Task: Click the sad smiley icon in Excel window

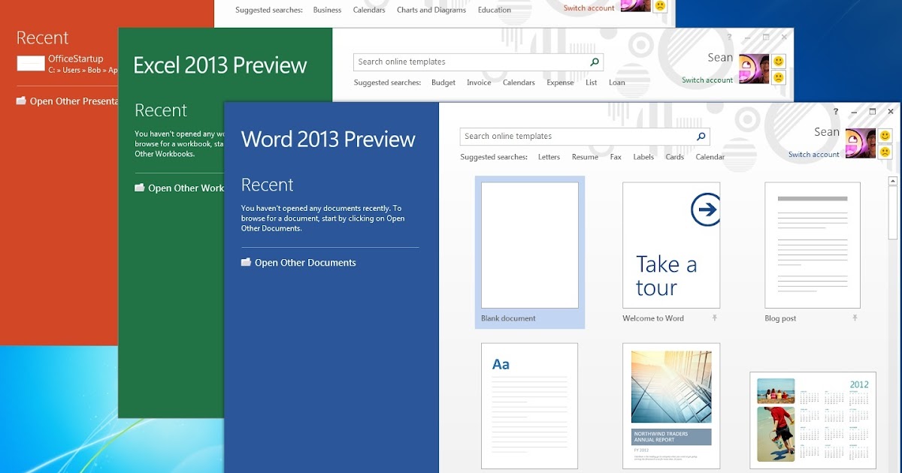Action: [779, 77]
